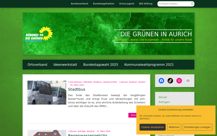217x136 pixels.
Task: Open the Böll Stiftung link
Action: 146,4
